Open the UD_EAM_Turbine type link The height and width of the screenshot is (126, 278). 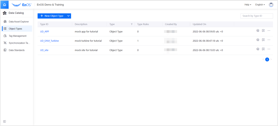click(49, 41)
